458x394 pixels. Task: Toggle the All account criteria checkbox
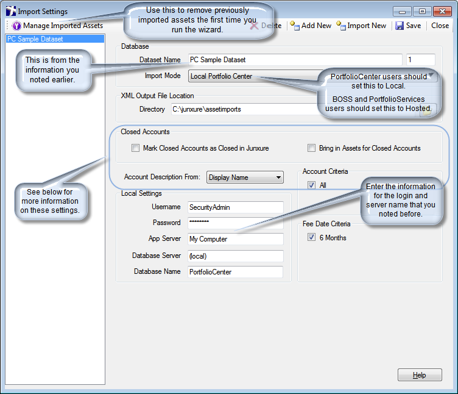(311, 185)
